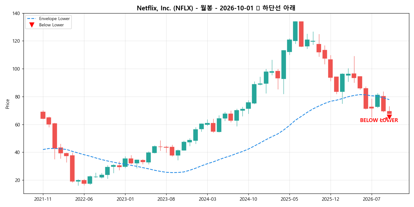The height and width of the screenshot is (207, 414).
Task: Click the red Below Lower triangle marker
Action: [x=389, y=117]
